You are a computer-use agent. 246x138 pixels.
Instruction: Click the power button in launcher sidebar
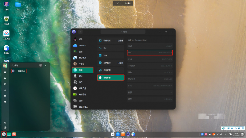coord(5,128)
